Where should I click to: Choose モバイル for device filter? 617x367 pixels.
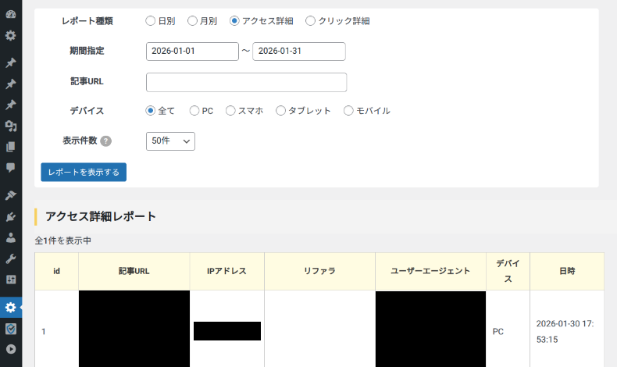(348, 111)
